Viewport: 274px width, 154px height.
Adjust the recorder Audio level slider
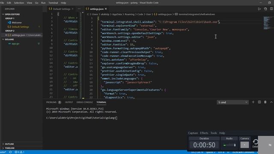[229, 145]
